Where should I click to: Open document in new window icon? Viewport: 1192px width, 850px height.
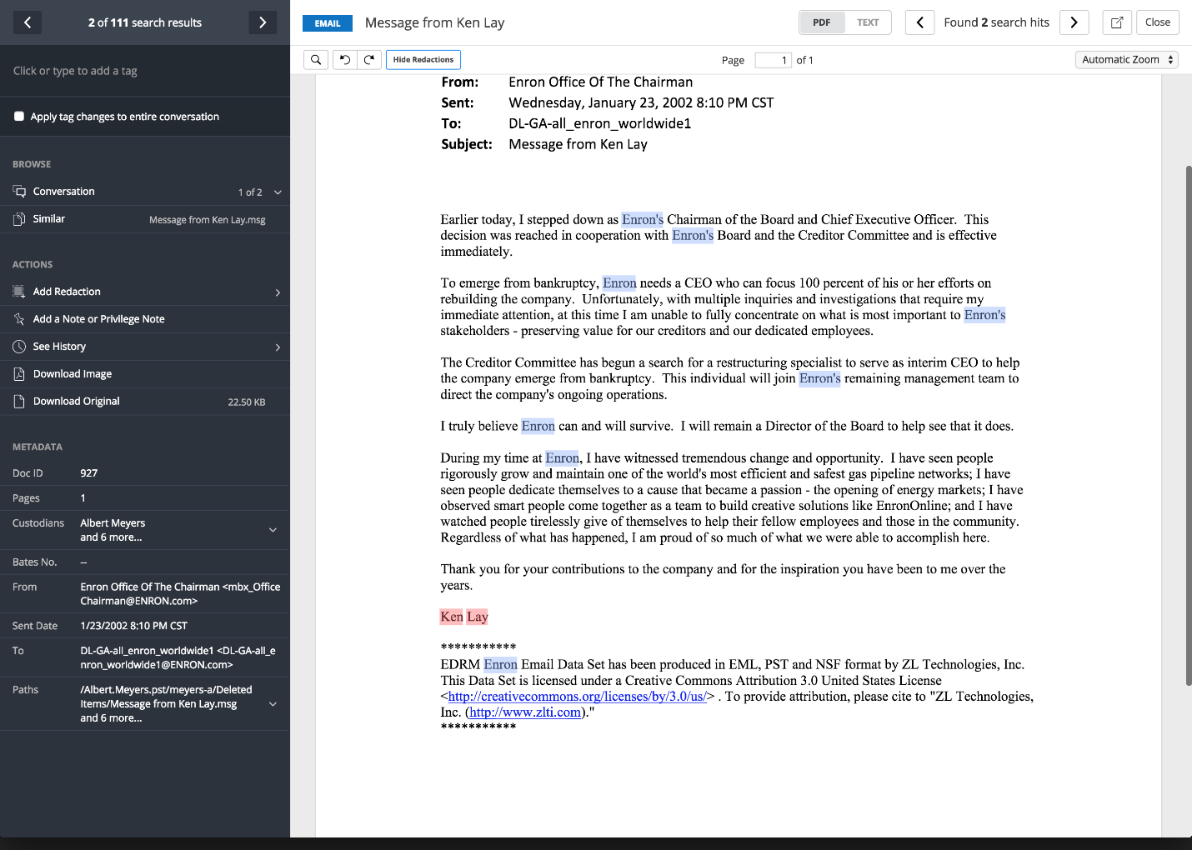(x=1117, y=22)
